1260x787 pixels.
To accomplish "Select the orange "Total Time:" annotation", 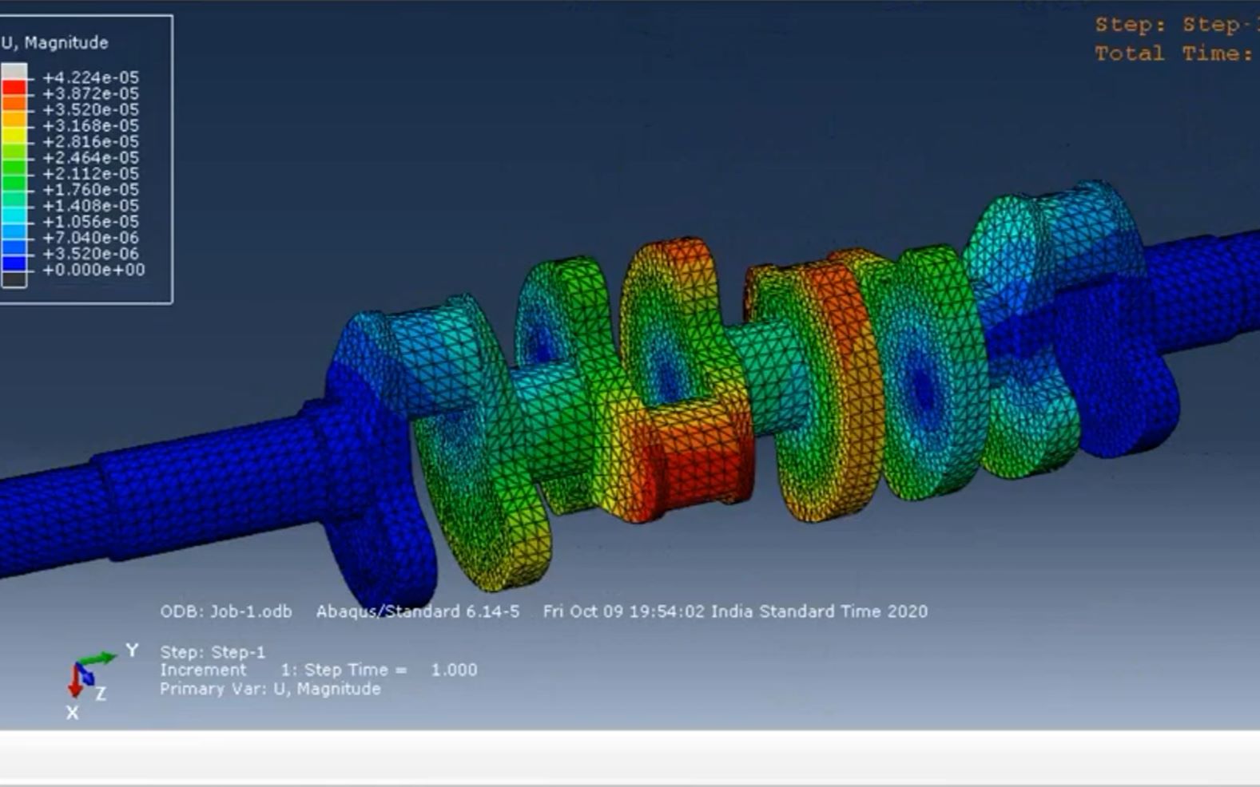I will pyautogui.click(x=1174, y=53).
